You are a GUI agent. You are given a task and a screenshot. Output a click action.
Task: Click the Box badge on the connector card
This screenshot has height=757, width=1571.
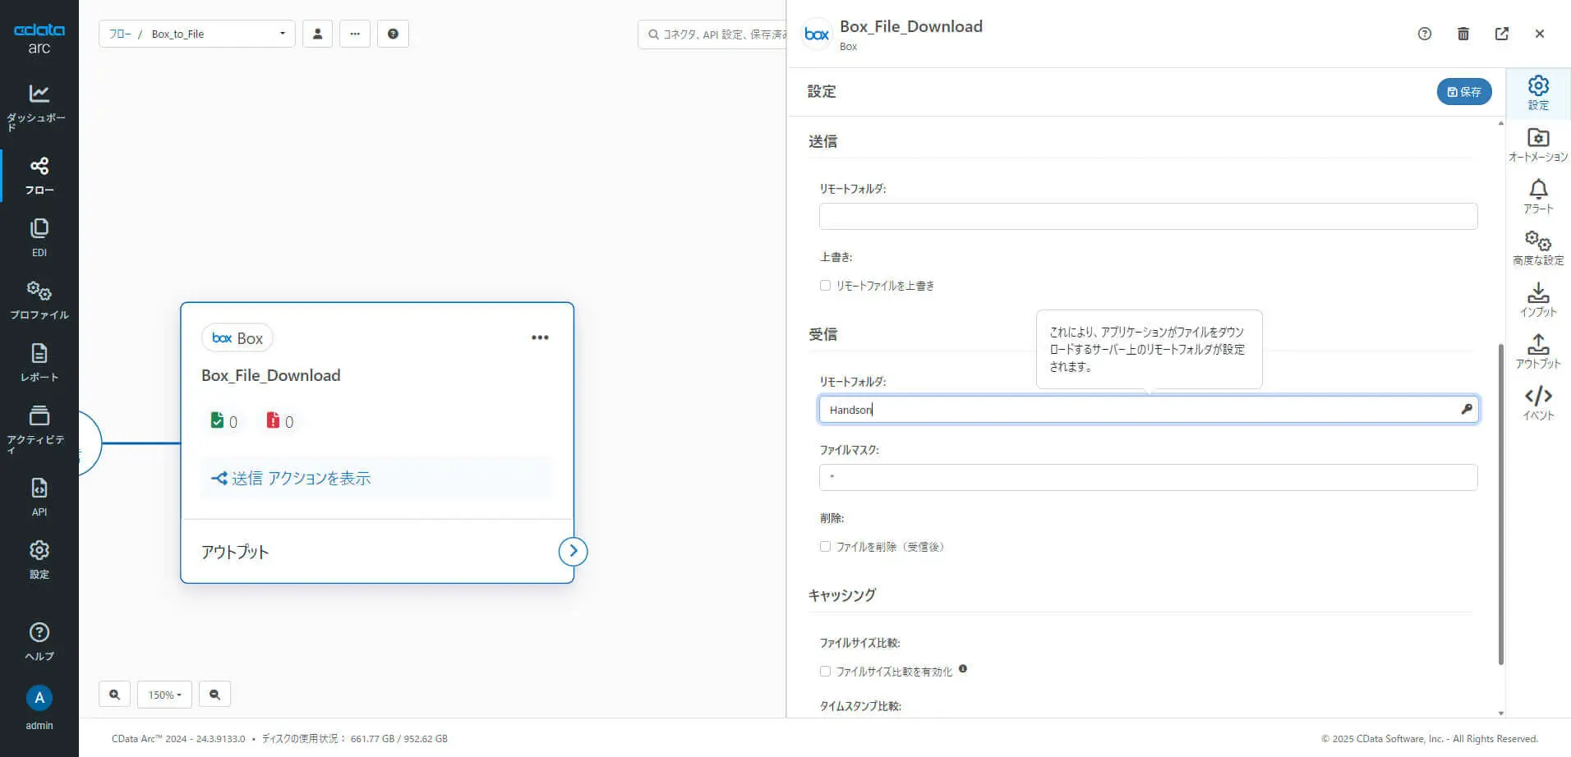click(x=237, y=337)
